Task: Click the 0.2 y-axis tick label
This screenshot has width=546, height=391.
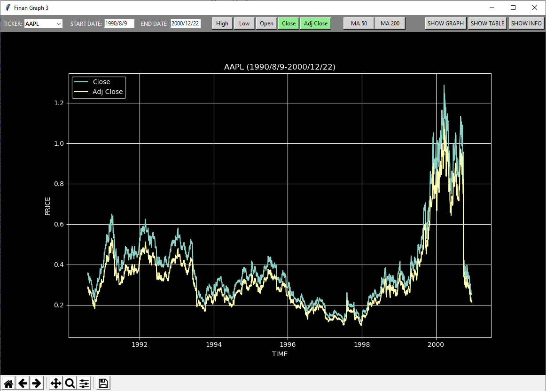Action: [x=59, y=305]
